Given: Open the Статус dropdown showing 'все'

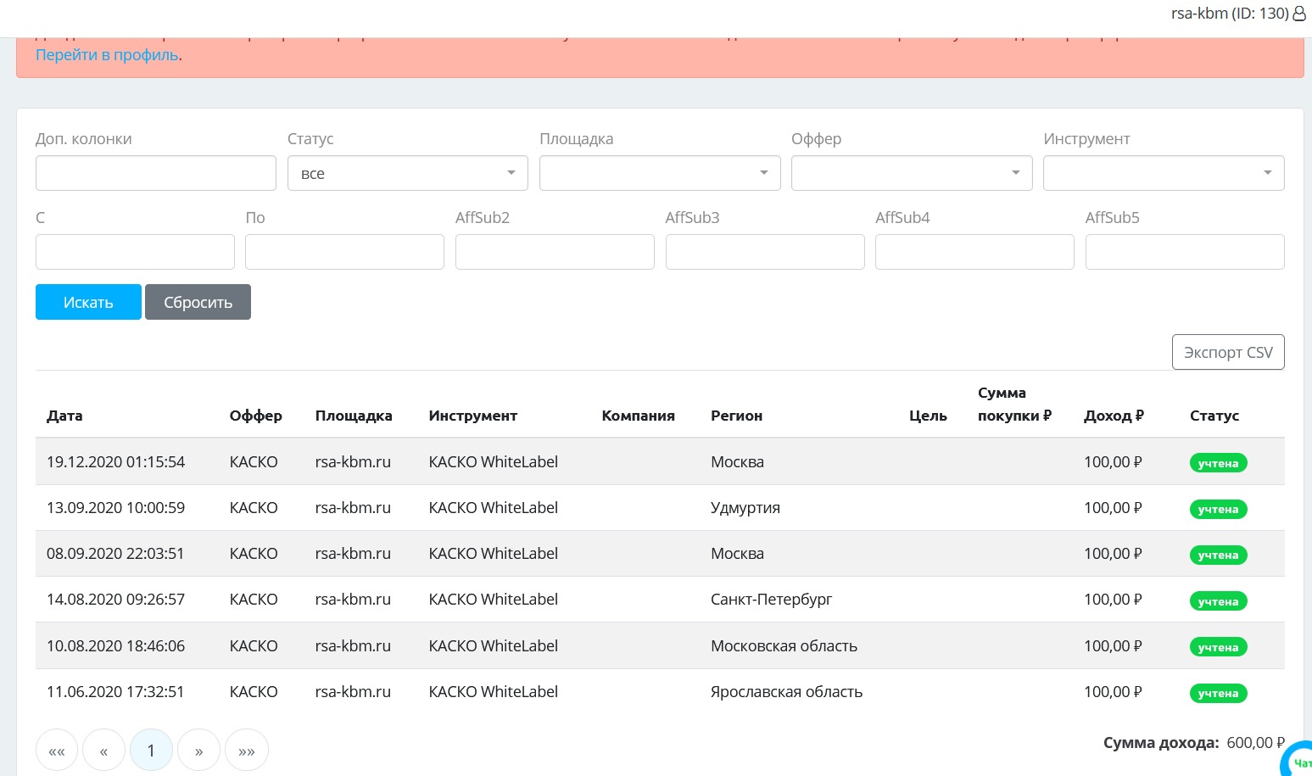Looking at the screenshot, I should (407, 173).
